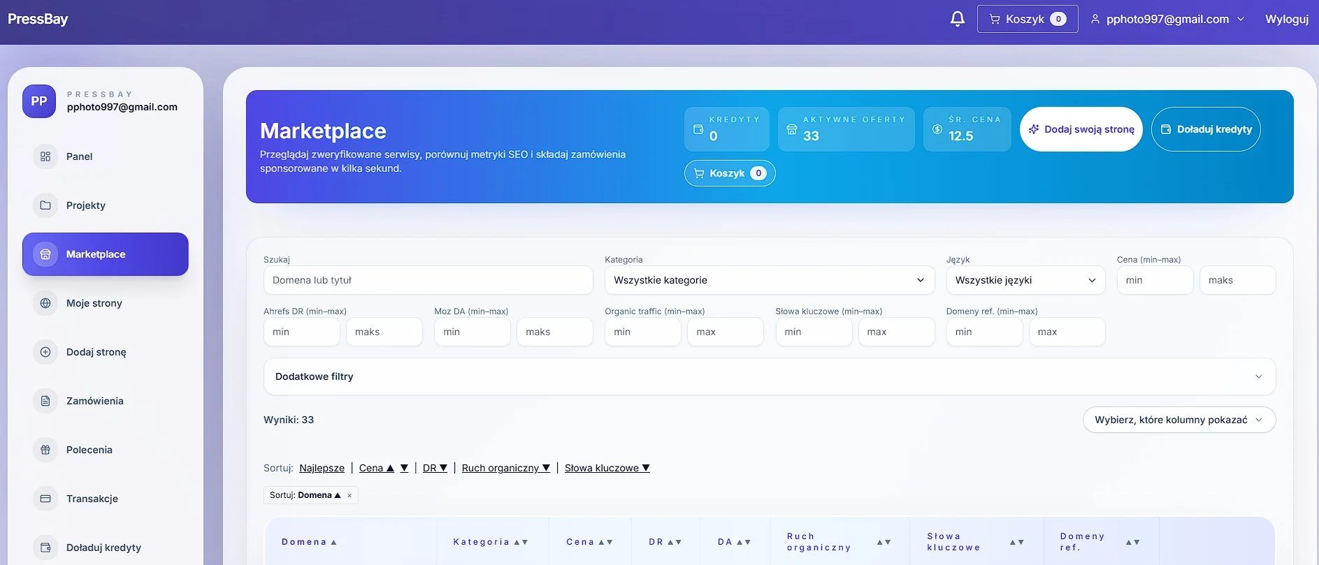
Task: Click the notification bell icon
Action: tap(957, 19)
